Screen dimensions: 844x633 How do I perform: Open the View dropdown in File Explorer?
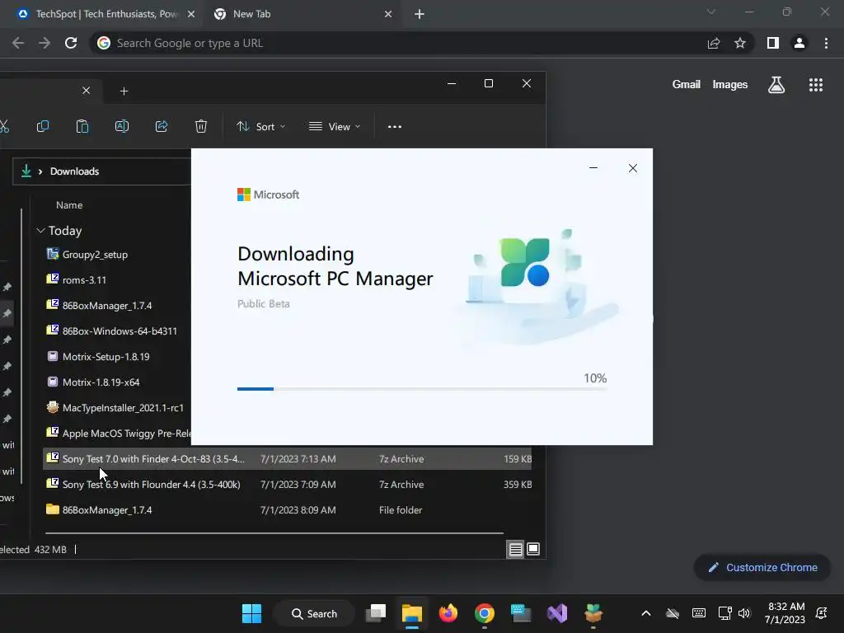pos(335,126)
